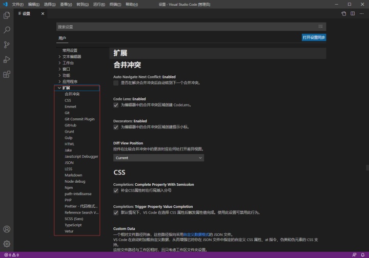Open the 终端(T) menu
This screenshot has width=369, height=258.
pos(115,4)
